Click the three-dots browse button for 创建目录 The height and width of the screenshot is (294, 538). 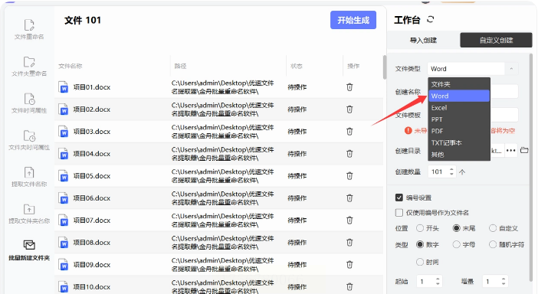coord(511,150)
